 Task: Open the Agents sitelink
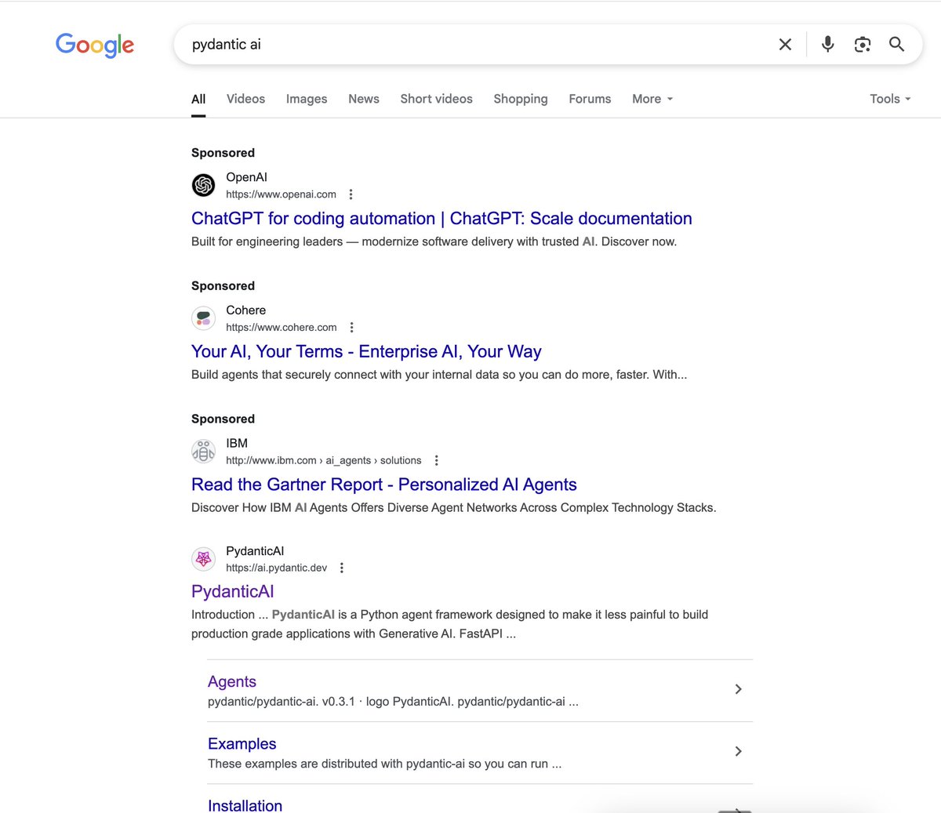point(232,682)
